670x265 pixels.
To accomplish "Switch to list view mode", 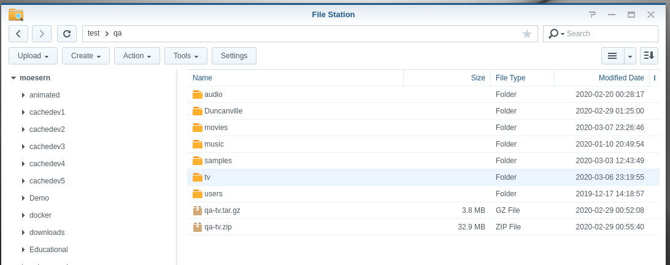I will tap(612, 56).
